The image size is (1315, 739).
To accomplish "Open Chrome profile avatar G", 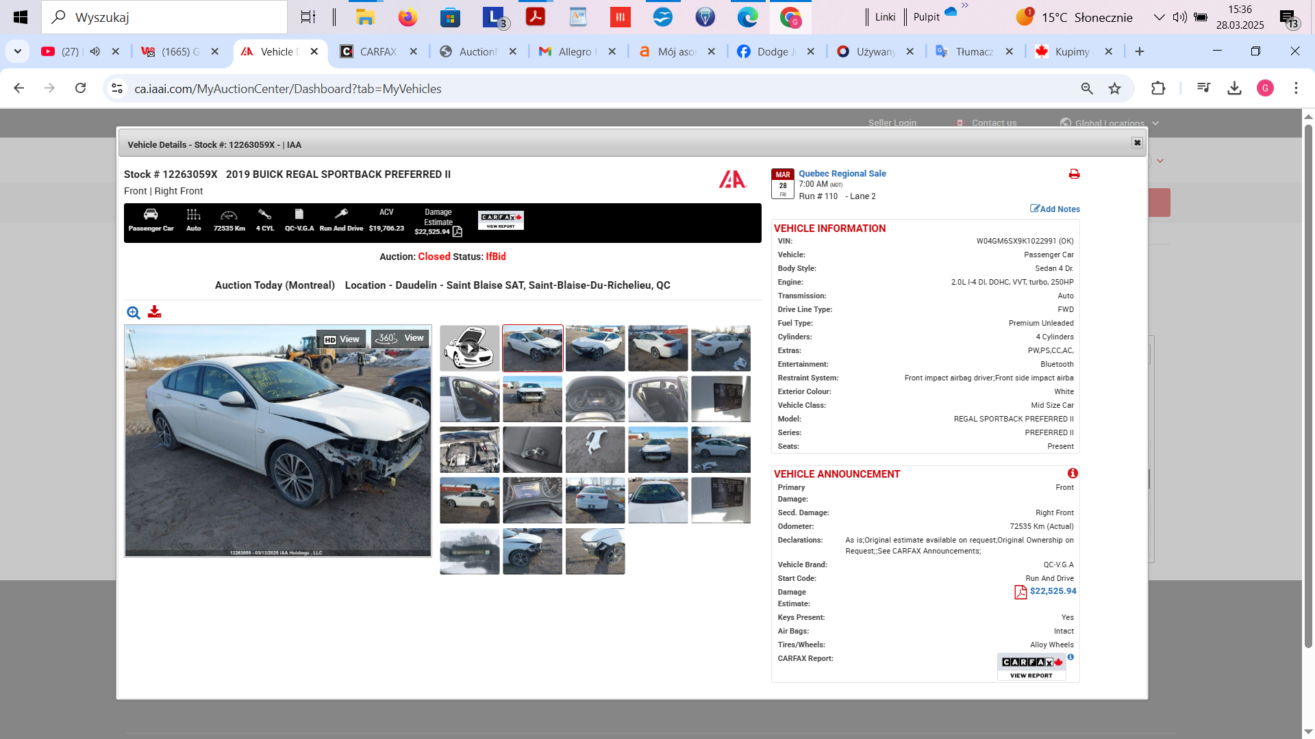I will pos(1265,88).
